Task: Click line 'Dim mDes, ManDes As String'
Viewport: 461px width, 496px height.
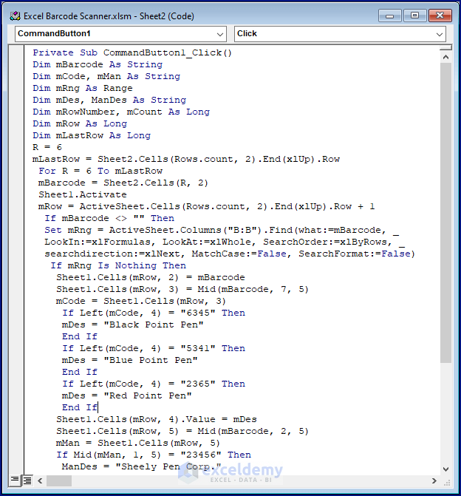Action: coord(109,100)
